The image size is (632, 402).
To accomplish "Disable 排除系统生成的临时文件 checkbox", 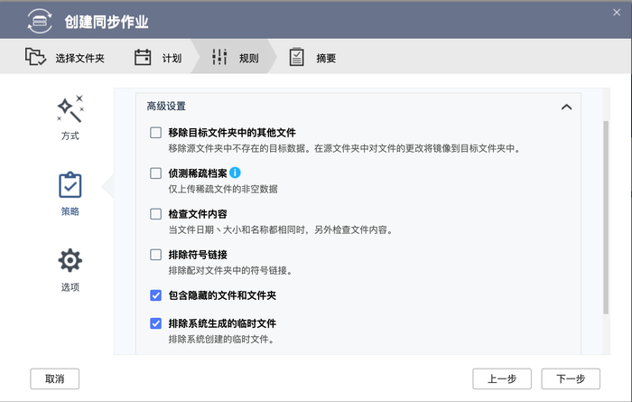I will tap(156, 323).
